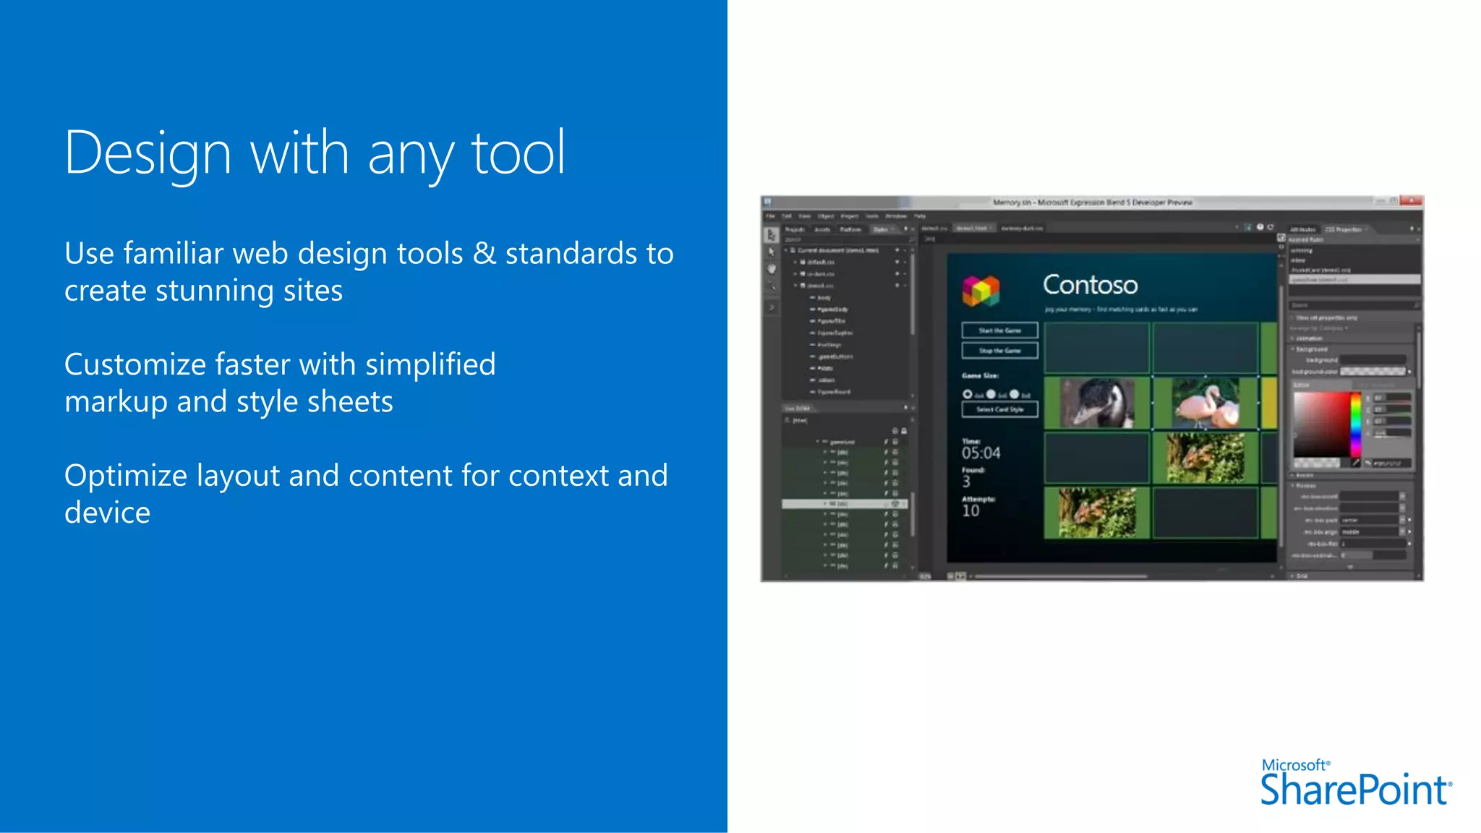Select the Zoom magnifier tool

coord(771,287)
